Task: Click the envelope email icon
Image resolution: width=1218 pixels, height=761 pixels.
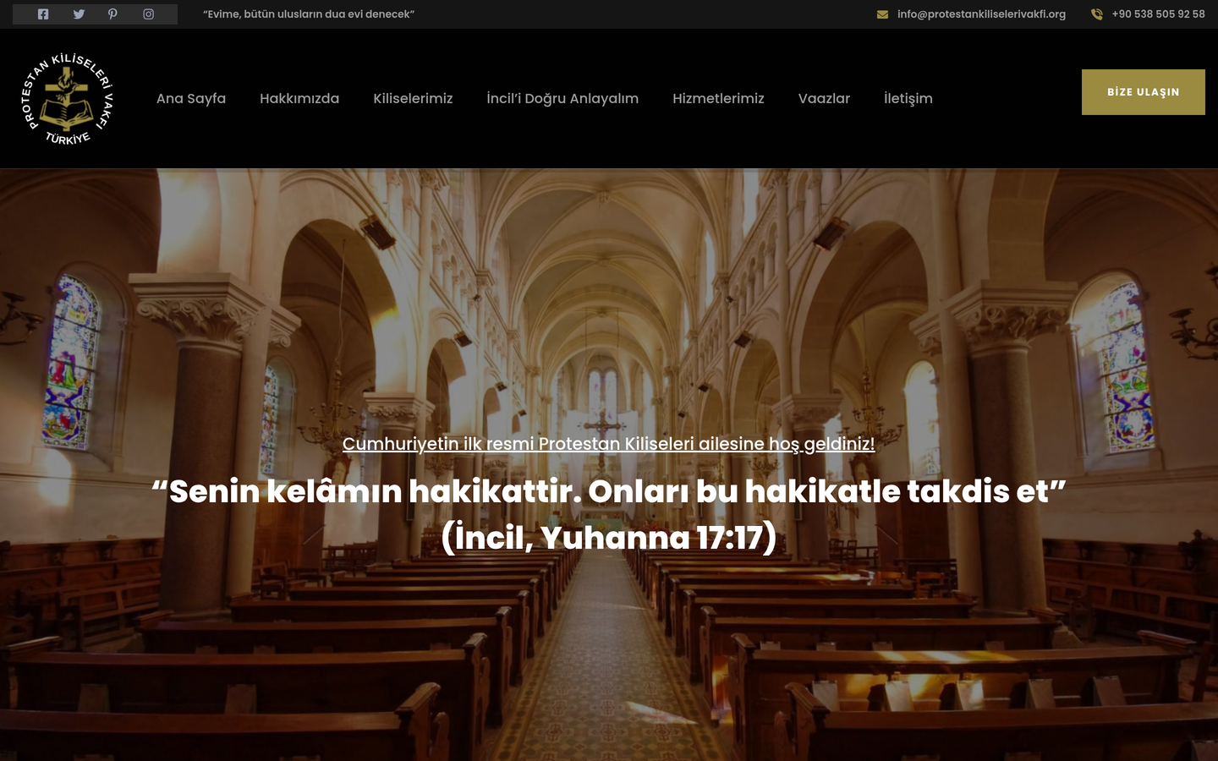Action: click(x=882, y=14)
